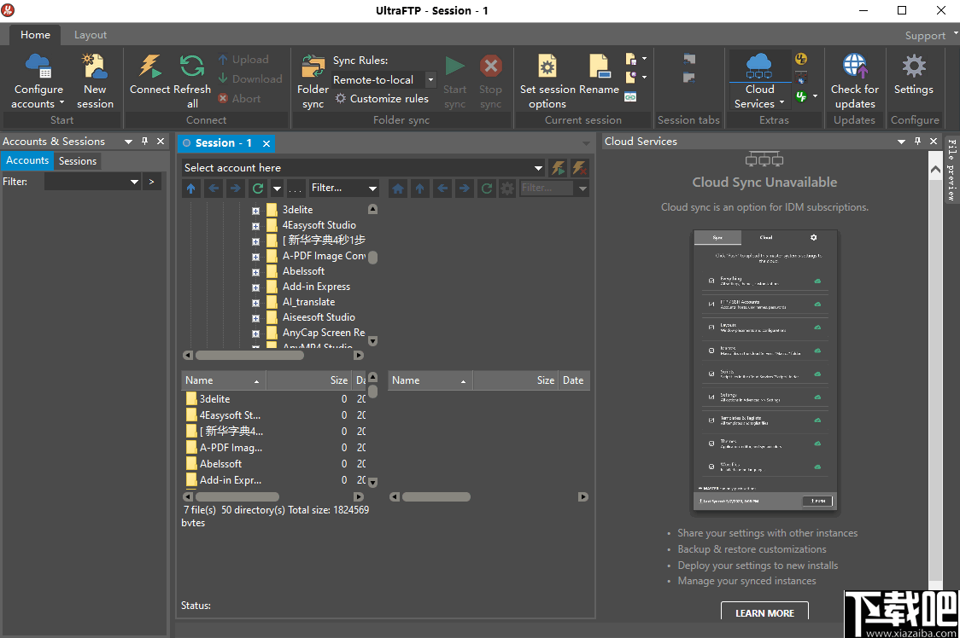Expand the Aiseesoft Studio tree node
Screen dimensions: 960x638
pos(256,318)
